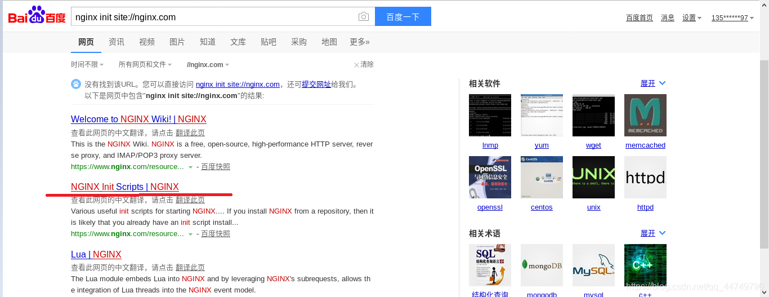
Task: Expand the 相关术语 section with 展开
Action: (653, 233)
